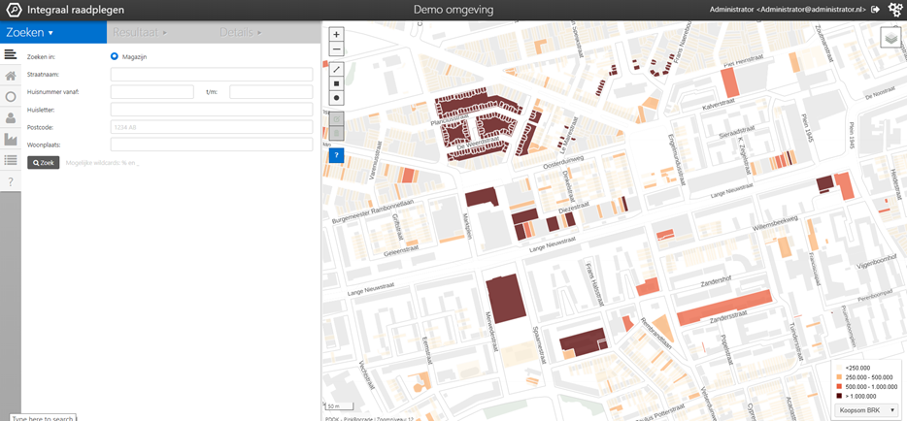907x421 pixels.
Task: Select the circle drawing tool
Action: tap(337, 98)
